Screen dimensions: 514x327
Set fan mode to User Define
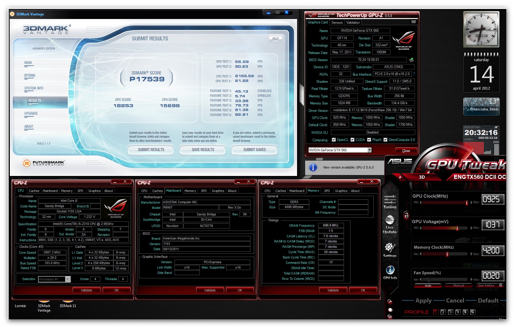[486, 285]
